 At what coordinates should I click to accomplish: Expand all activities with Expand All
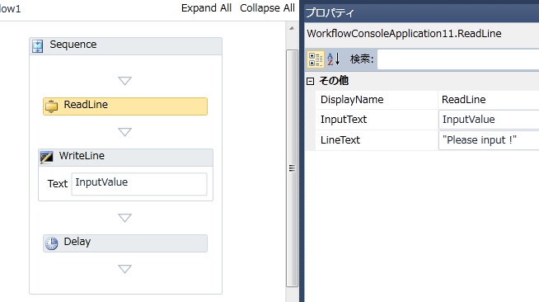(206, 8)
